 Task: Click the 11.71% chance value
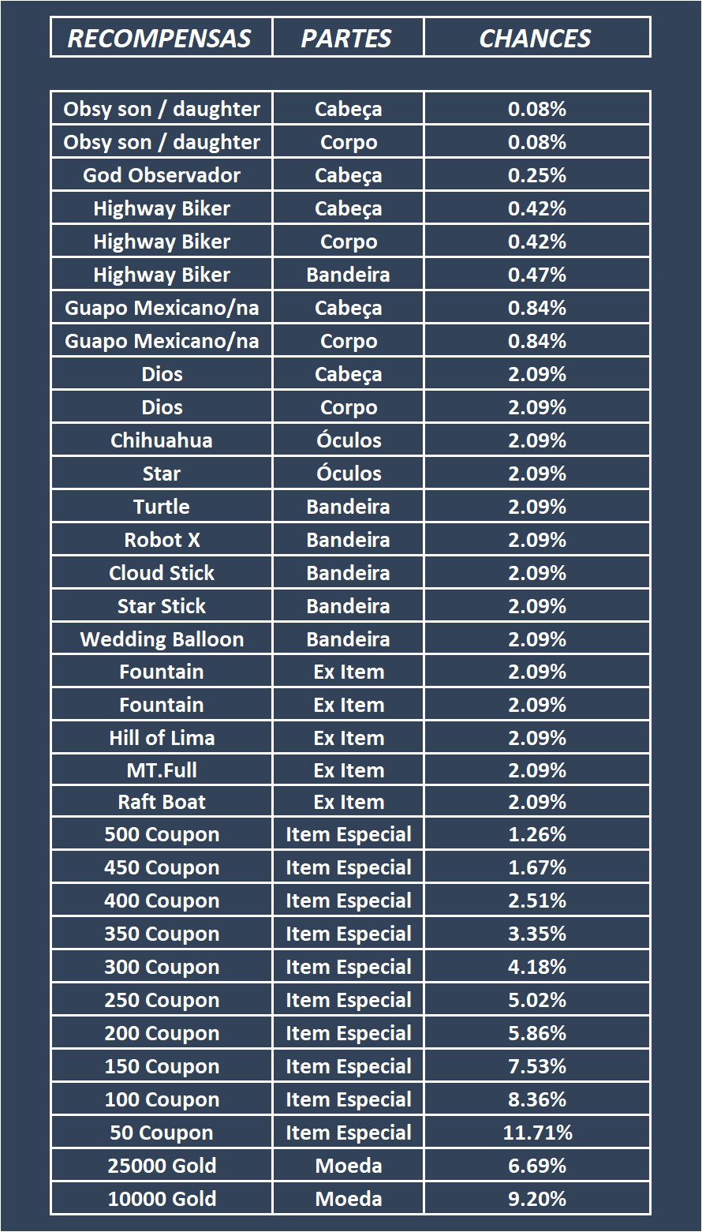pos(536,1133)
